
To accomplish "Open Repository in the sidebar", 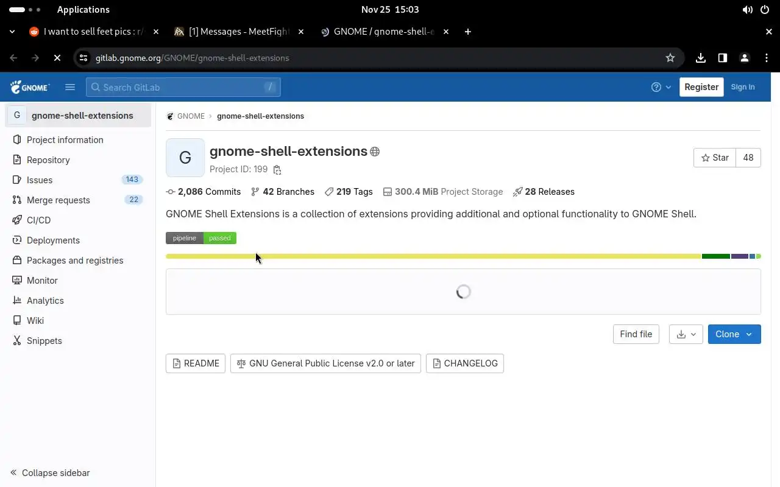I will coord(78,160).
